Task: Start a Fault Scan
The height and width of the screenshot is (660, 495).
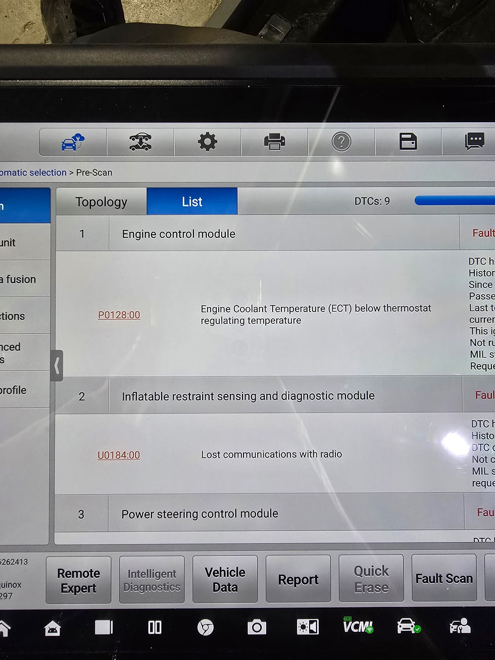Action: 444,578
